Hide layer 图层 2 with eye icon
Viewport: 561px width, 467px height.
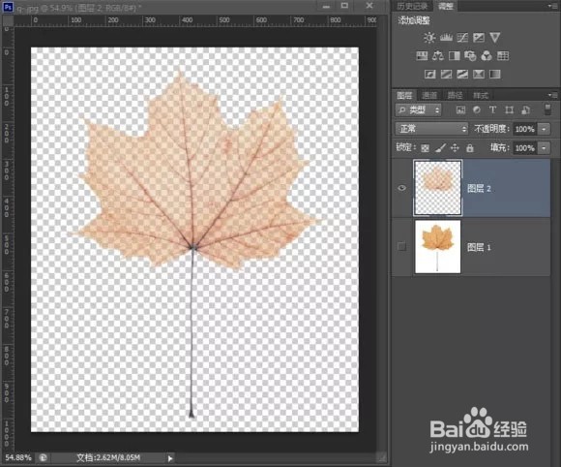[401, 188]
